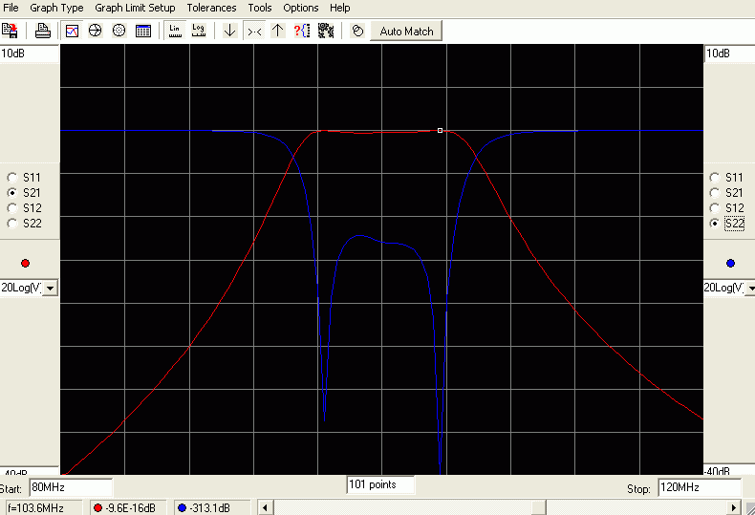Open the Tolerances menu
The width and height of the screenshot is (755, 515).
[211, 8]
